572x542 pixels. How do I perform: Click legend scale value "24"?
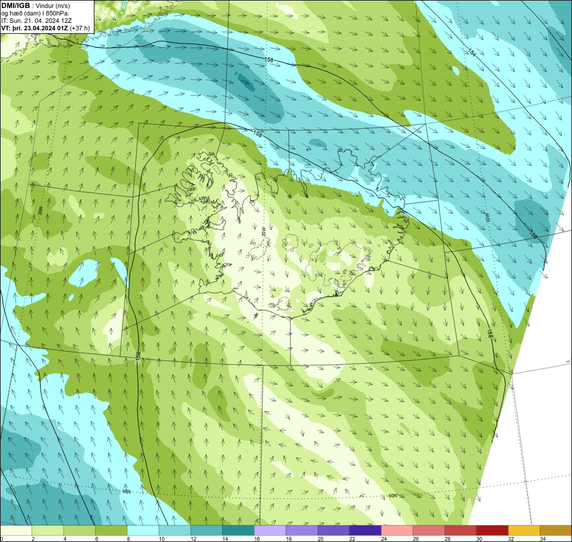(x=383, y=539)
